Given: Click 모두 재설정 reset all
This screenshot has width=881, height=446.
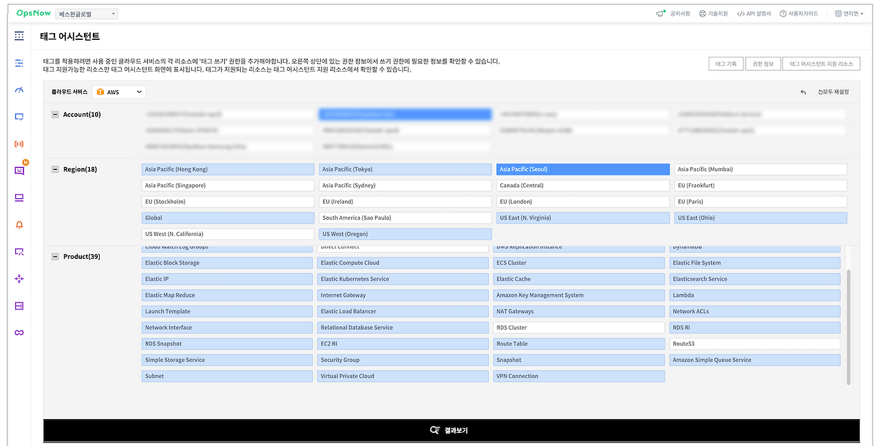Looking at the screenshot, I should tap(833, 92).
